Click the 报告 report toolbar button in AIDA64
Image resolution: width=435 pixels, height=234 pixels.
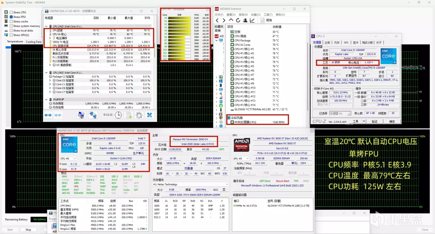coord(266,20)
